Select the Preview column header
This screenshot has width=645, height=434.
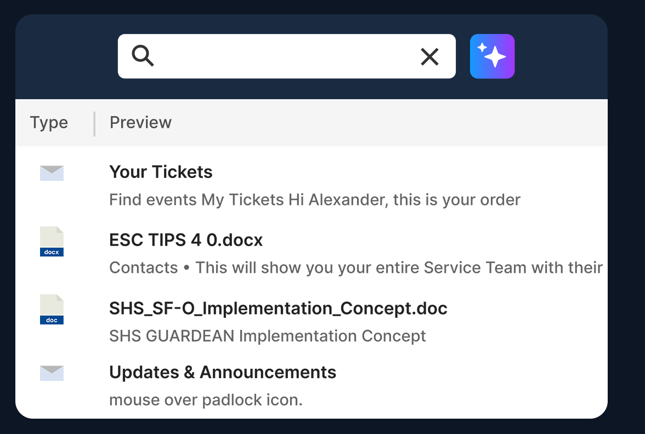140,123
